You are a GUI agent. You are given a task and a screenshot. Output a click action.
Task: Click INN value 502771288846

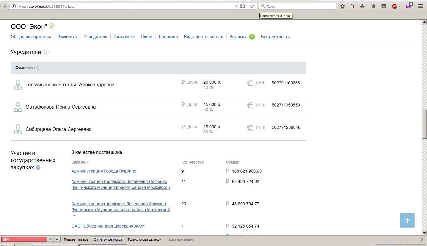point(286,127)
